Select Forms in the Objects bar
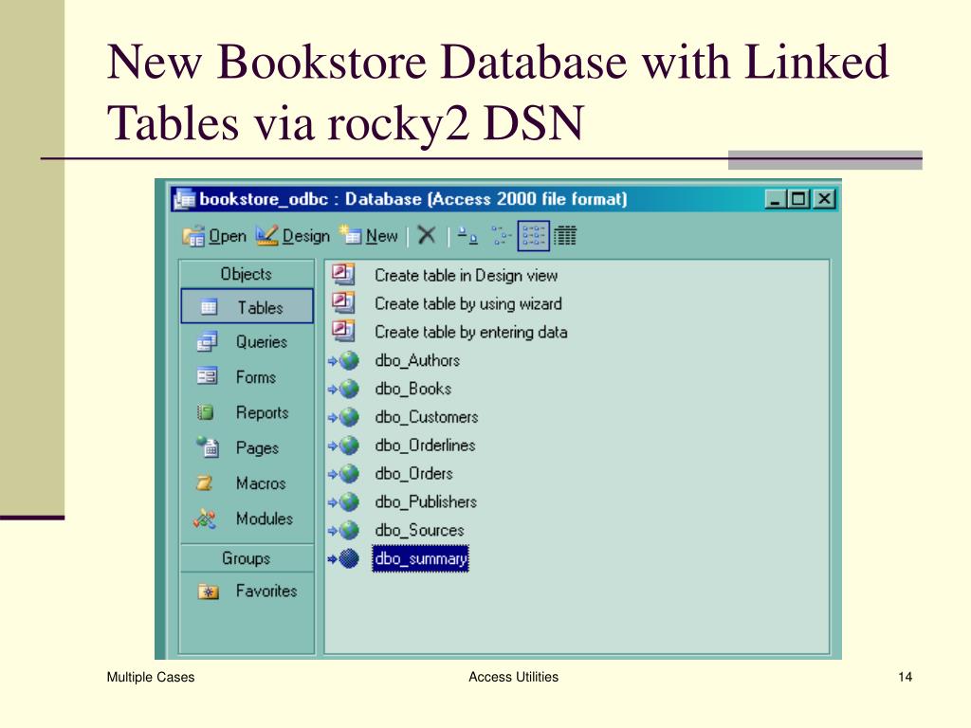 [247, 377]
